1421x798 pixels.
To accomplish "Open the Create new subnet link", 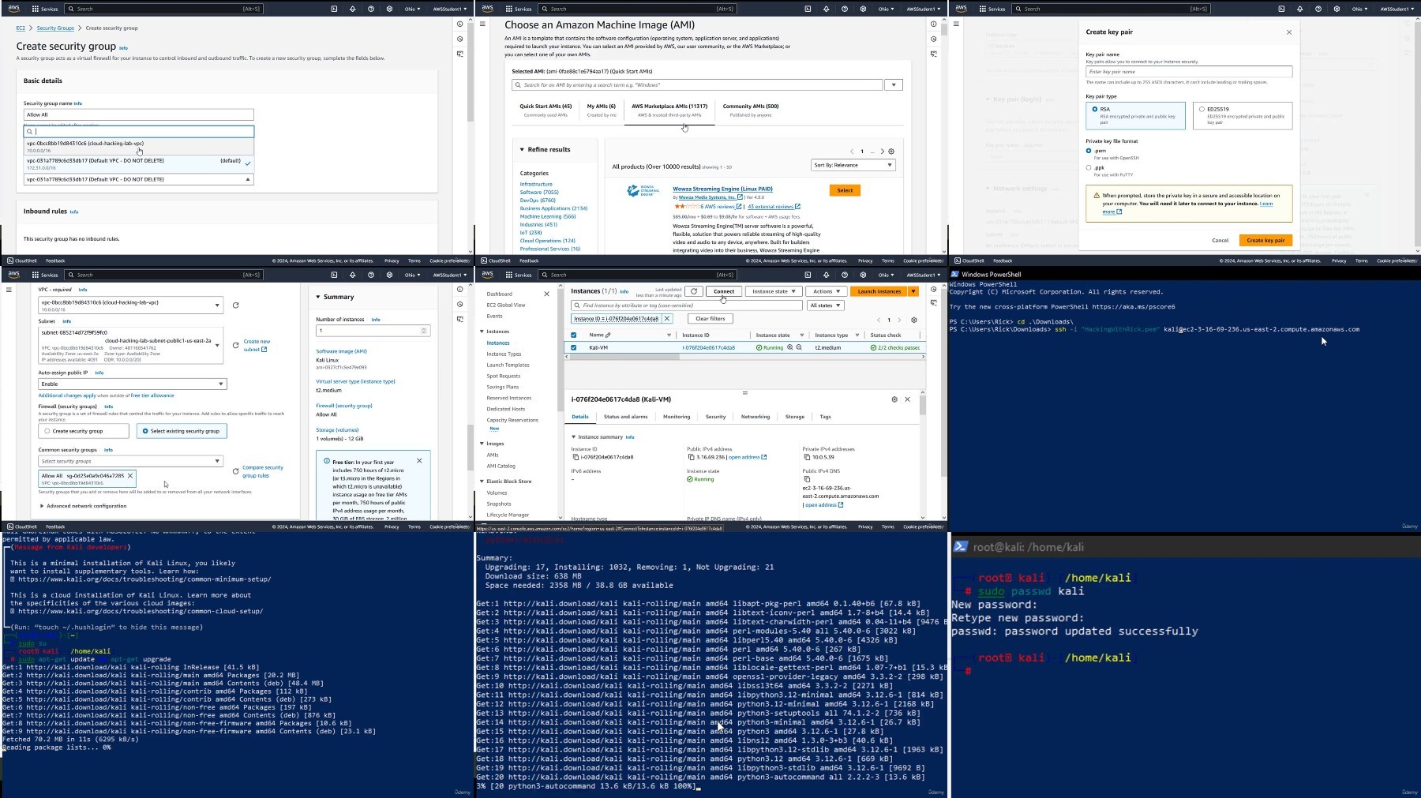I will click(257, 345).
